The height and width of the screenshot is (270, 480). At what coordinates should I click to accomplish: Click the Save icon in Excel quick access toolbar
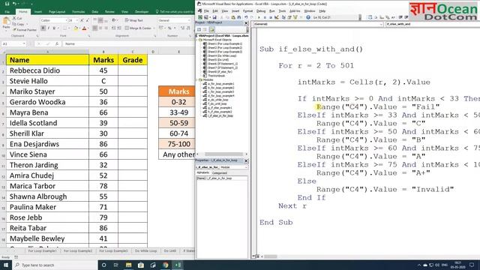coord(7,4)
